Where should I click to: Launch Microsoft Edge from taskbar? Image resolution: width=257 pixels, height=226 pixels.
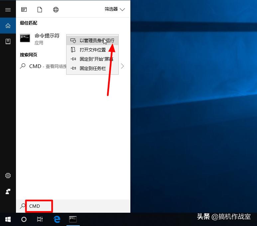tap(57, 219)
